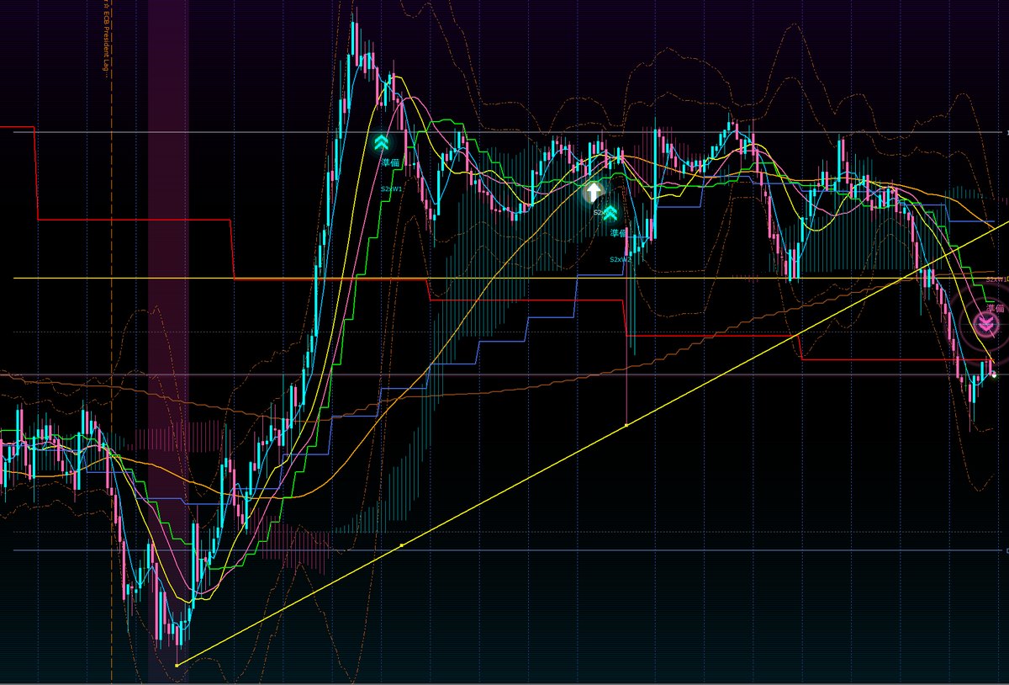
Task: Select the cyan S2xW2 signal label
Action: coord(621,260)
